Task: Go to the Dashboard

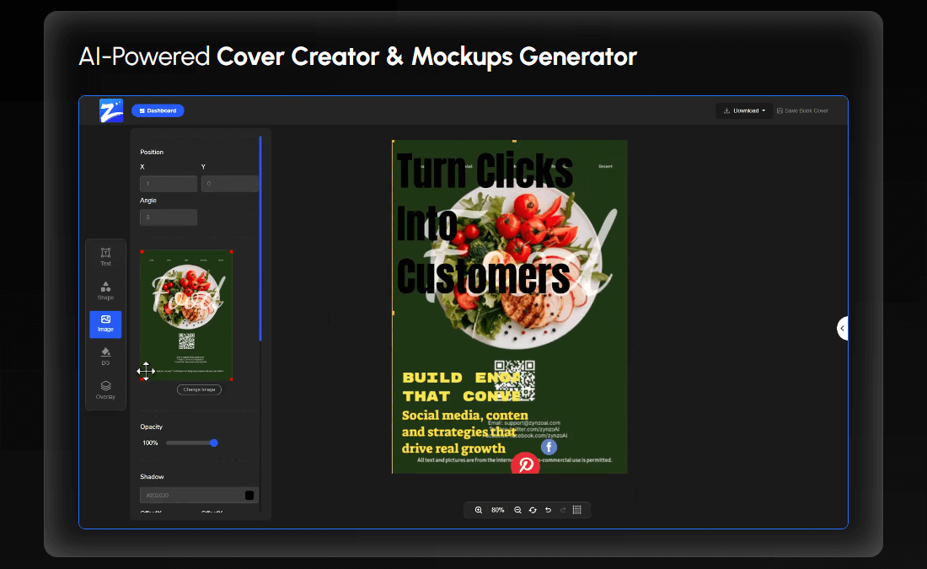Action: pyautogui.click(x=158, y=110)
